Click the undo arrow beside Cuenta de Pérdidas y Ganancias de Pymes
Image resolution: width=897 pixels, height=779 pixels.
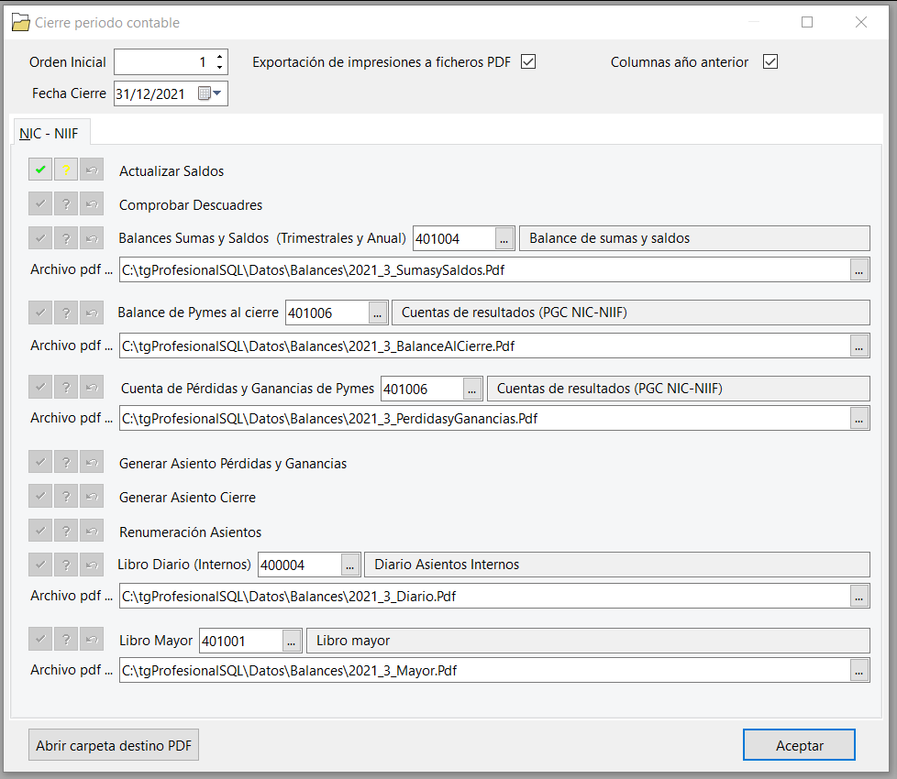(x=92, y=388)
